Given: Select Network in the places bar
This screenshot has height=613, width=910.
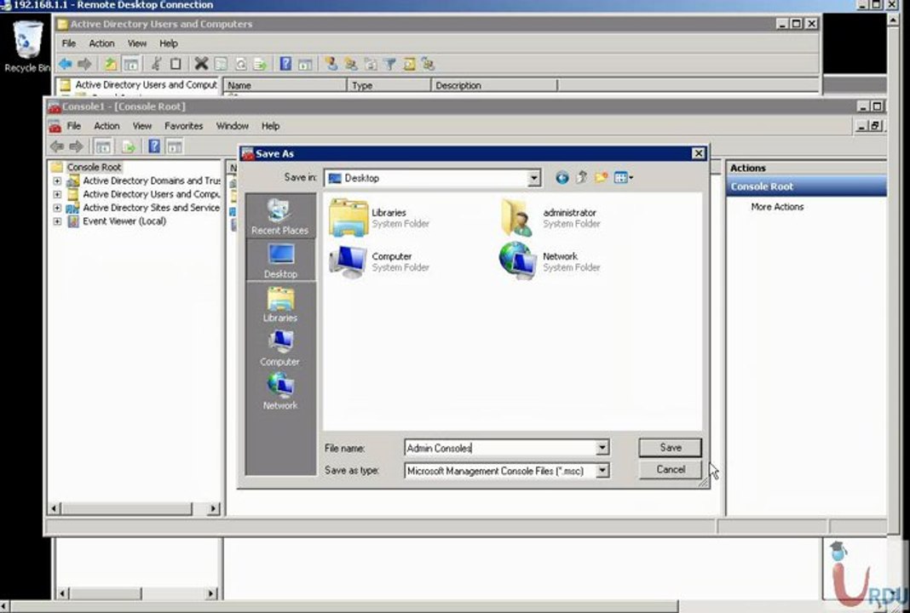Looking at the screenshot, I should pos(280,392).
